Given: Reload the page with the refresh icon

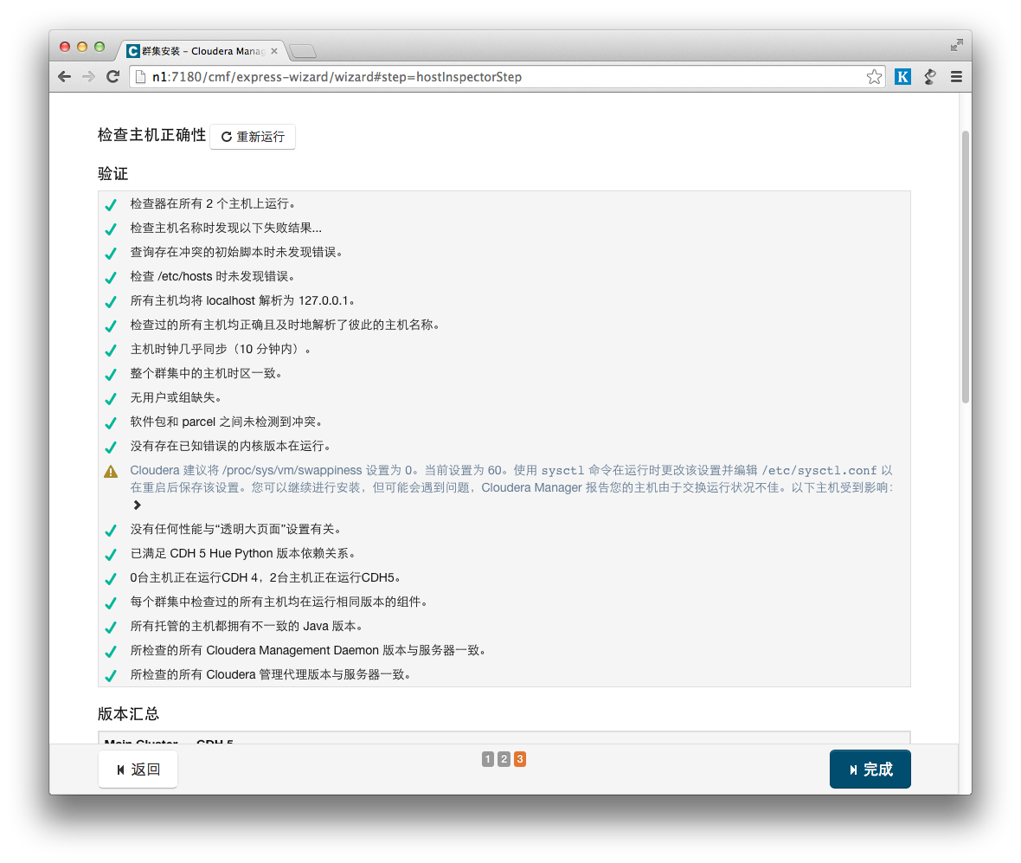Looking at the screenshot, I should (x=112, y=76).
